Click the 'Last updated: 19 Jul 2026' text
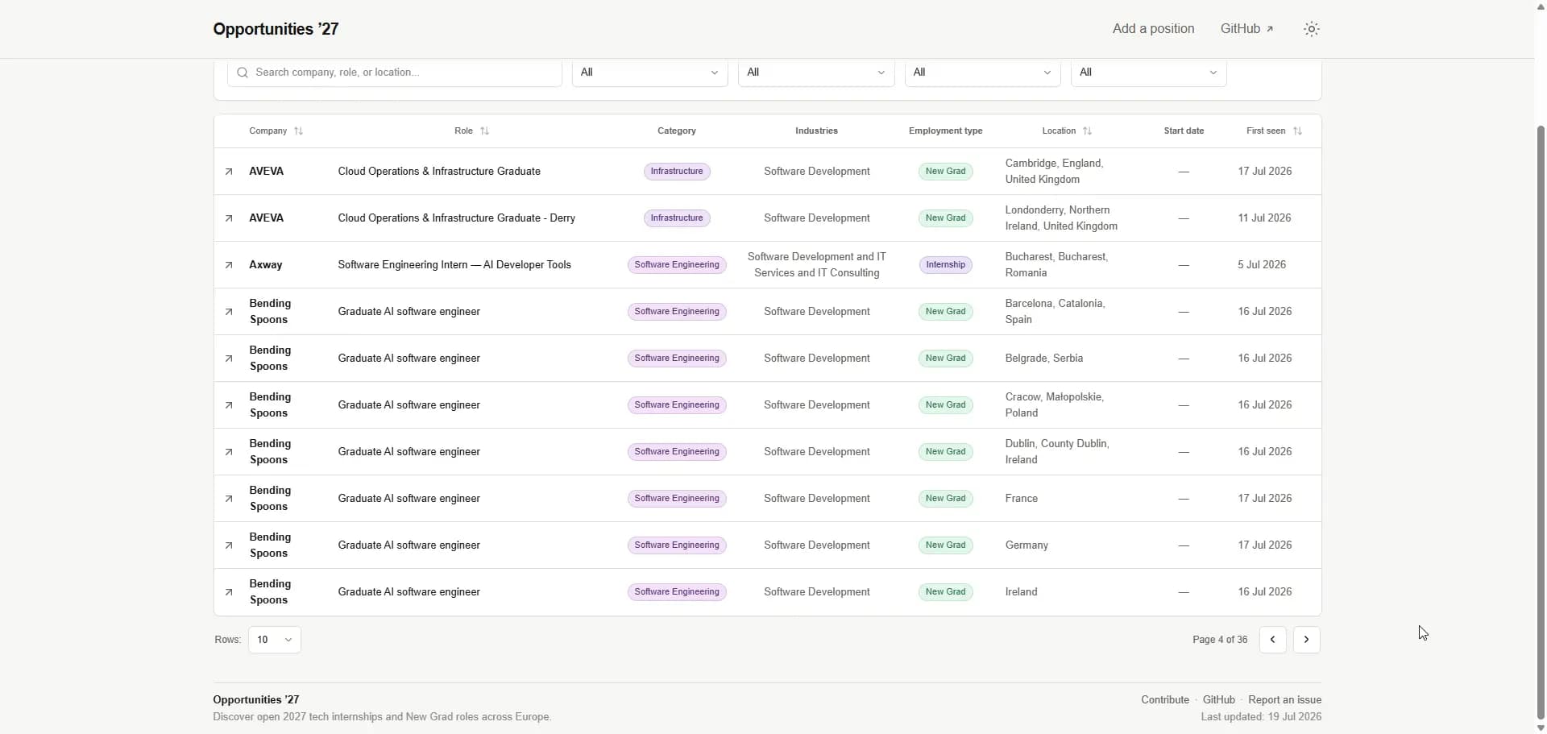Image resolution: width=1547 pixels, height=734 pixels. [1262, 717]
